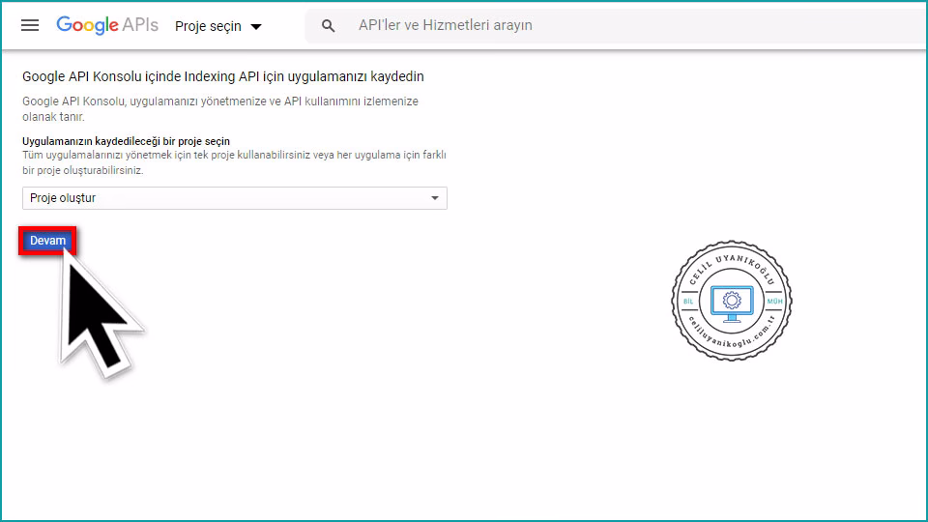
Task: Open the Proje seçin project selector
Action: [x=218, y=26]
